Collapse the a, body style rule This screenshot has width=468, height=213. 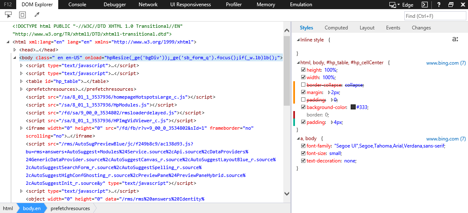tap(298, 139)
